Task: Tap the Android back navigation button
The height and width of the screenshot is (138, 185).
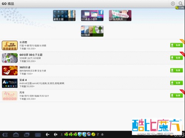Action: point(5,135)
